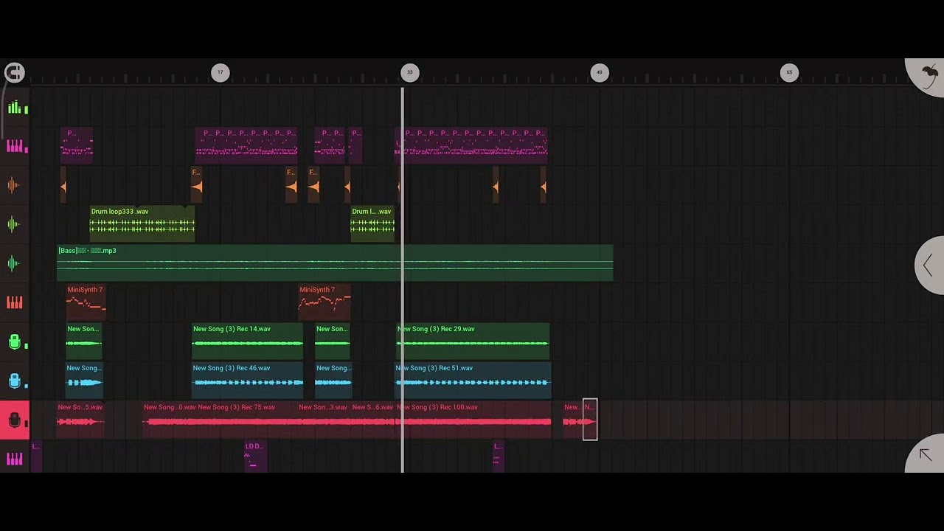Viewport: 944px width, 531px height.
Task: Expand the side panel with the left chevron
Action: [x=929, y=265]
